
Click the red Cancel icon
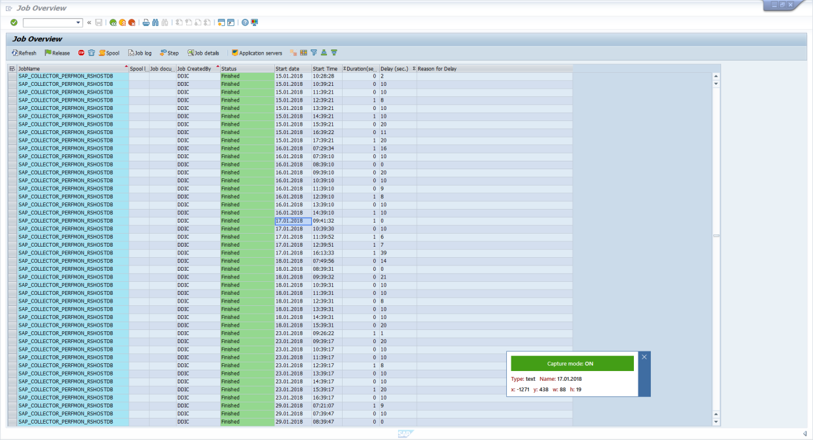click(x=132, y=22)
